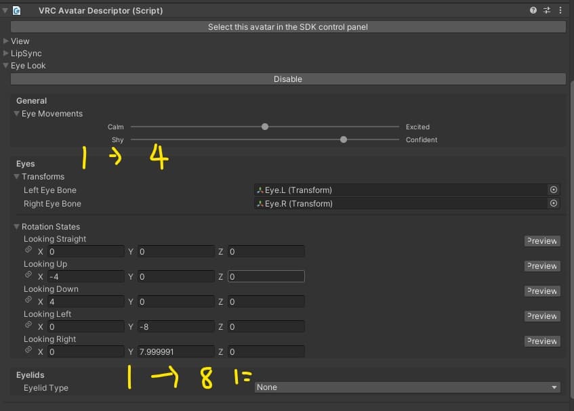This screenshot has width=574, height=411.
Task: Collapse the Eye Movements foldout
Action: click(x=16, y=114)
